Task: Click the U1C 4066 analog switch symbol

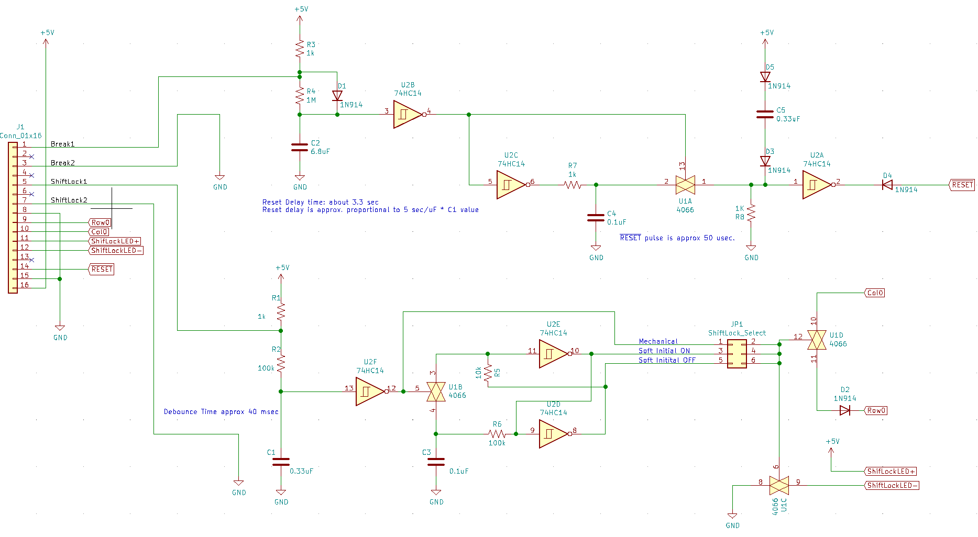Action: (x=779, y=485)
